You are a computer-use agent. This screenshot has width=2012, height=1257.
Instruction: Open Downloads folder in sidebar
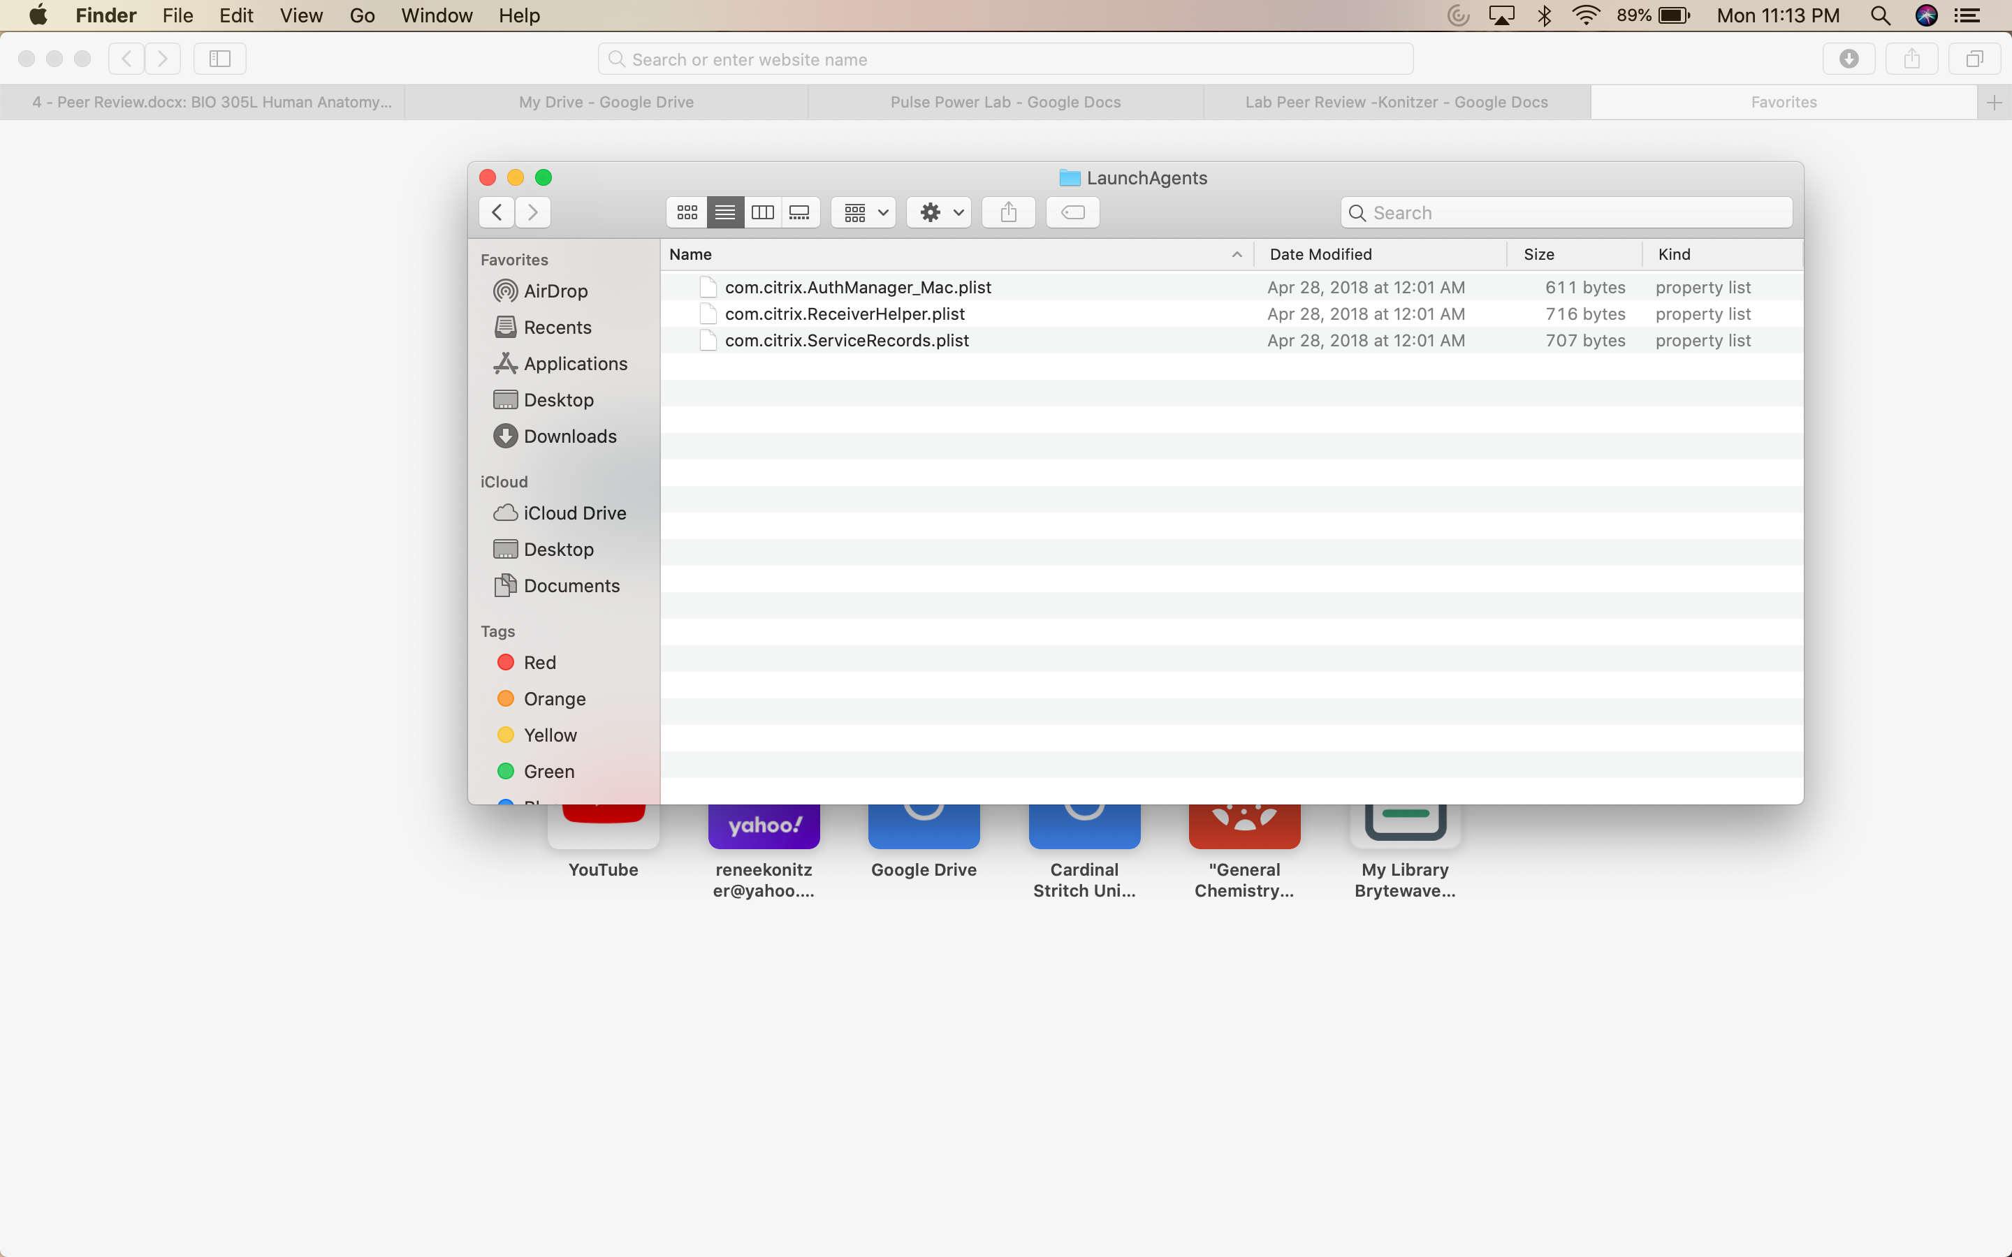(569, 436)
